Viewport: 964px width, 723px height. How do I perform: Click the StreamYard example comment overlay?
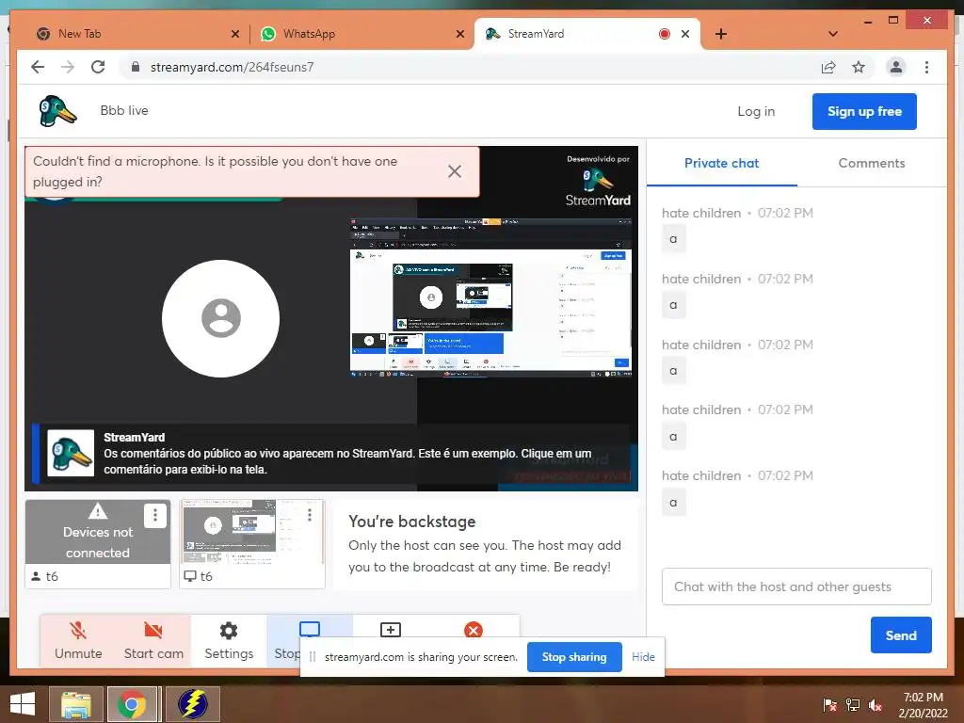[x=330, y=454]
